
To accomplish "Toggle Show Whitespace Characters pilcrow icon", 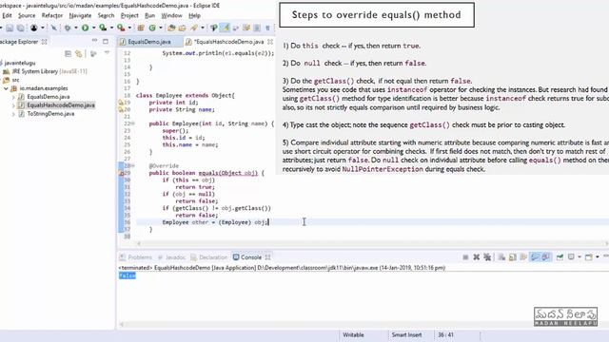I will [267, 28].
